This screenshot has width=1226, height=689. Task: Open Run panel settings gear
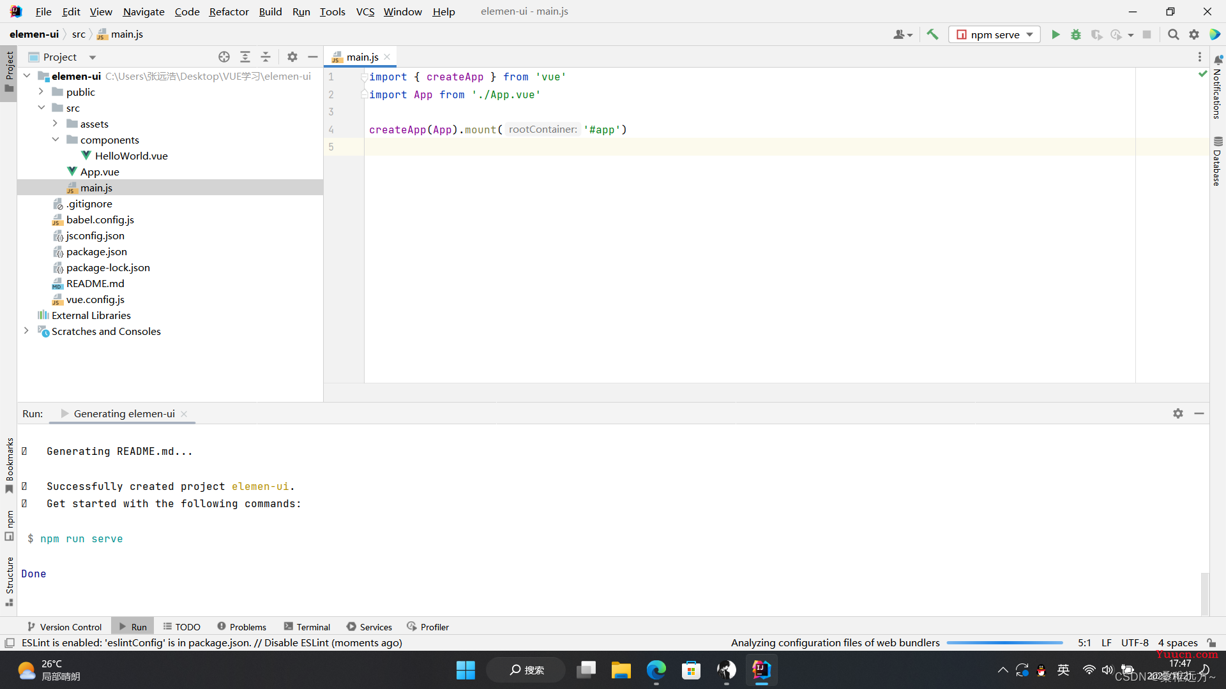[x=1178, y=413]
